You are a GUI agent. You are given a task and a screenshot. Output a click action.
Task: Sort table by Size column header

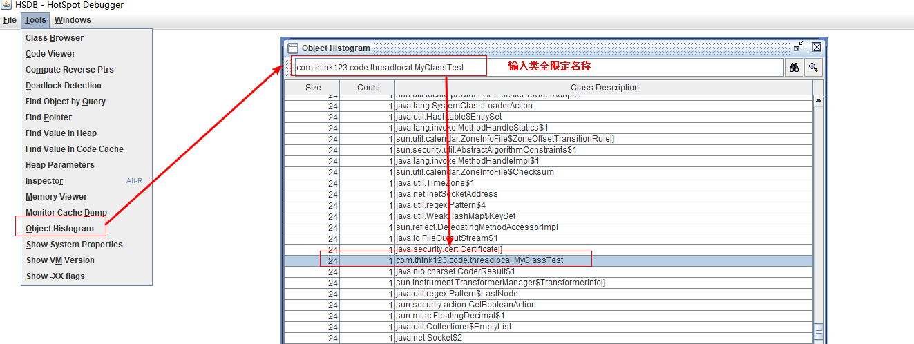(313, 88)
